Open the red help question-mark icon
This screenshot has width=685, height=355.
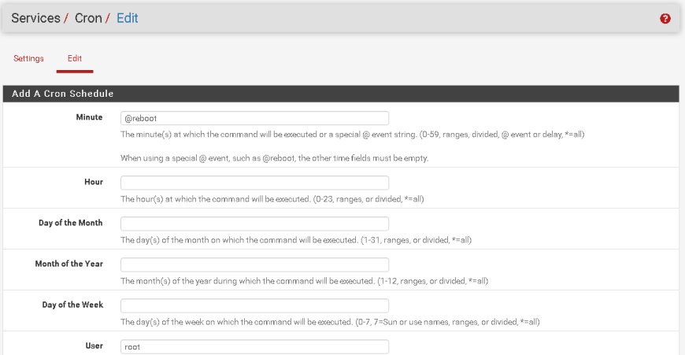coord(665,18)
